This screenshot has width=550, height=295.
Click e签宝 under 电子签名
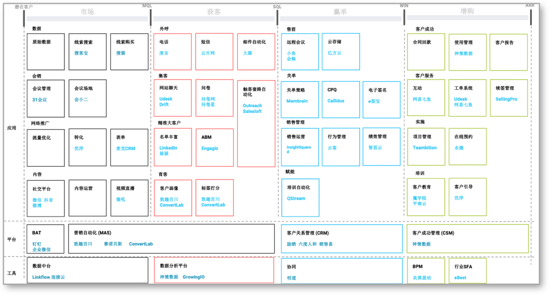tap(374, 101)
